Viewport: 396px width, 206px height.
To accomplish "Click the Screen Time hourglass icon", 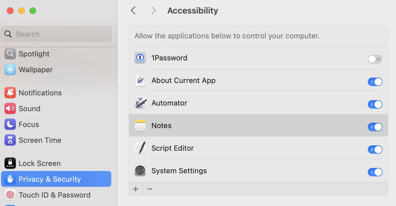I will (x=10, y=140).
